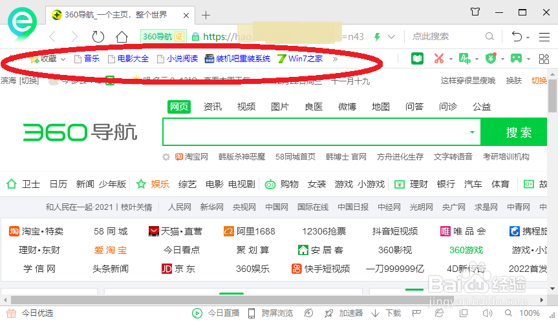Click the horizontal scrollbar thumb
This screenshot has width=558, height=321.
tap(232, 300)
